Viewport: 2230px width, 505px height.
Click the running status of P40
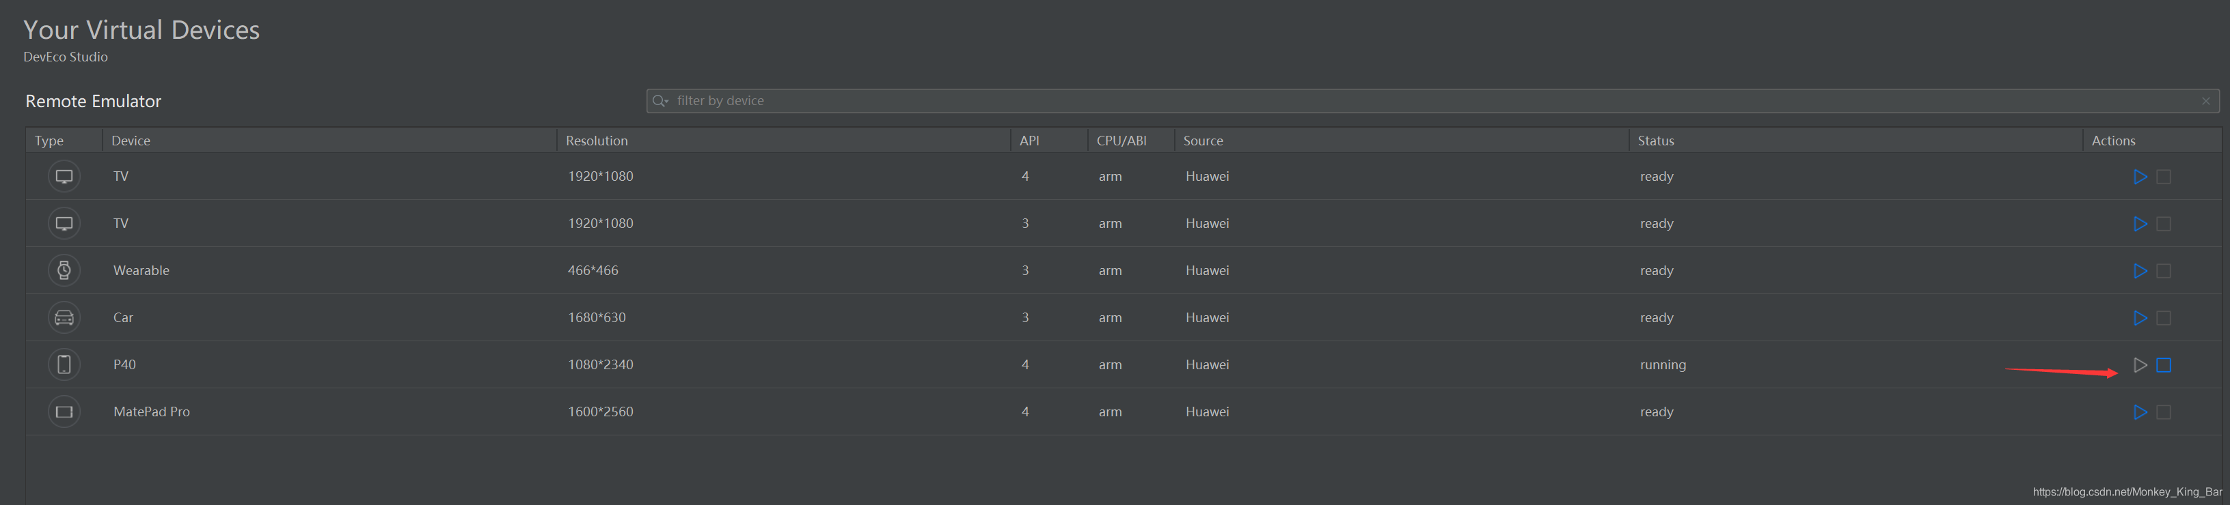1663,365
